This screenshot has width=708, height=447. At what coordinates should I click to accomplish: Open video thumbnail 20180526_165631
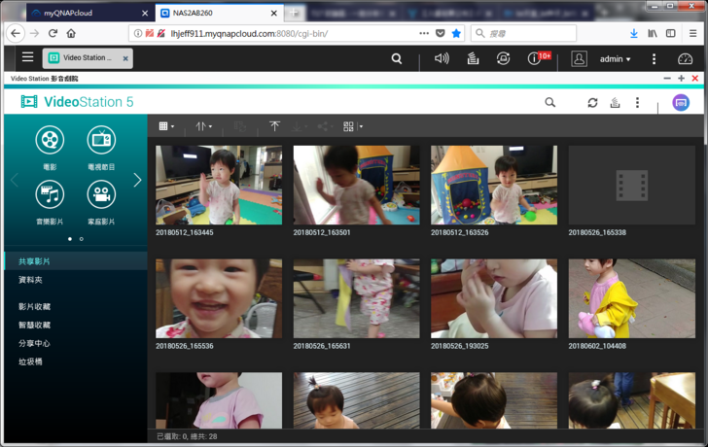point(356,298)
